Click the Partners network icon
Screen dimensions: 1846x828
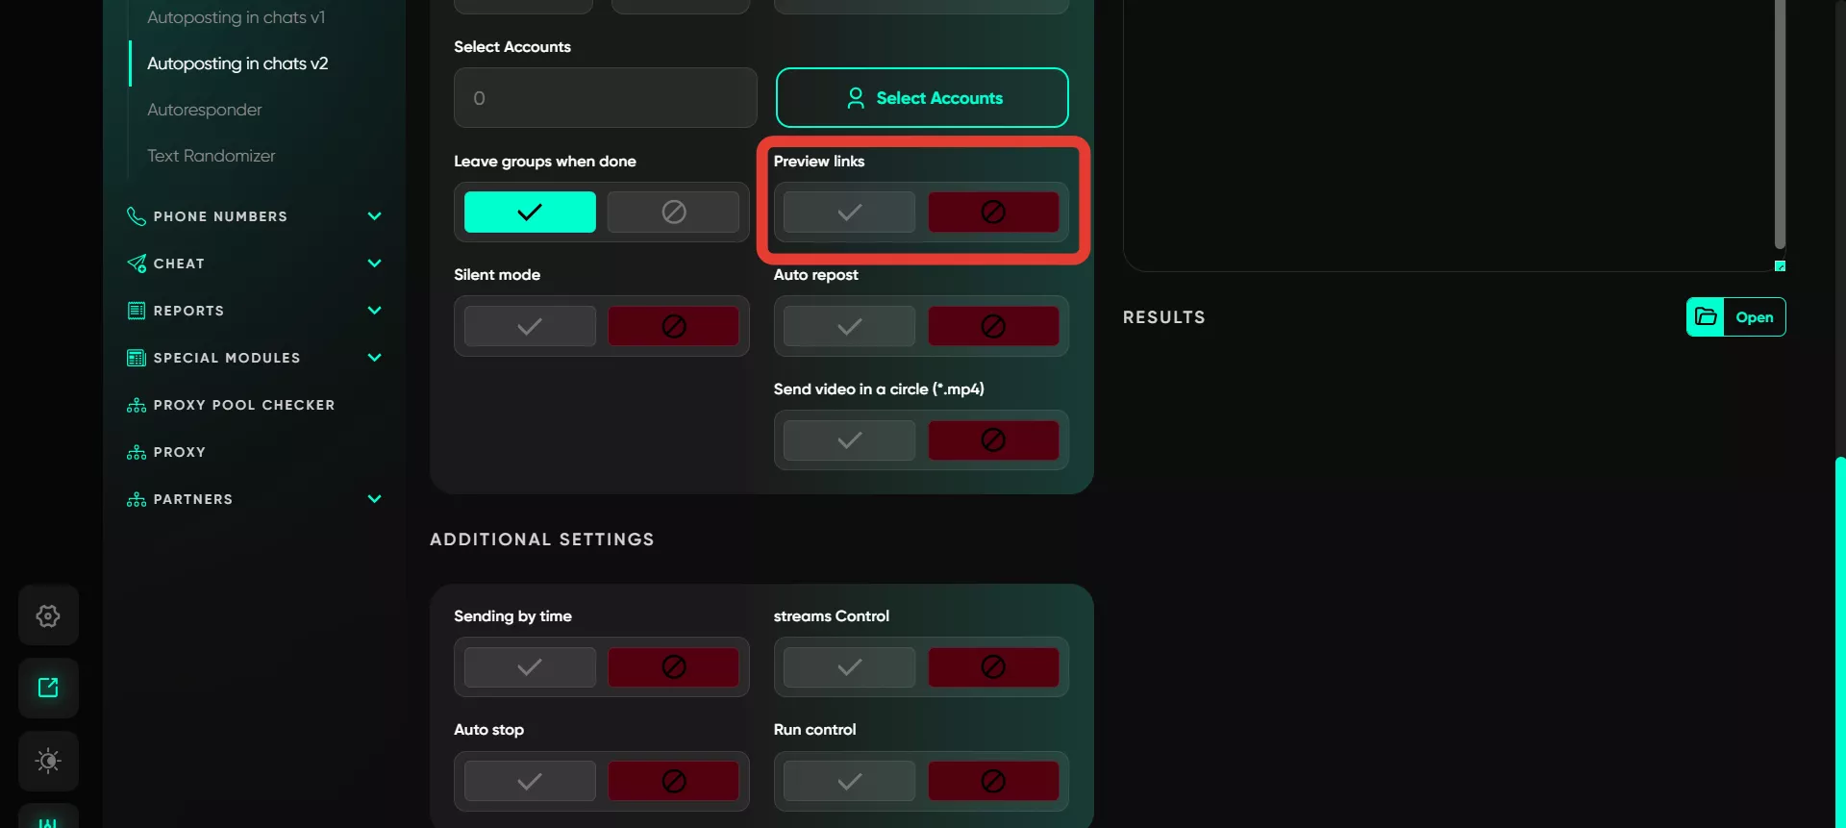click(137, 499)
